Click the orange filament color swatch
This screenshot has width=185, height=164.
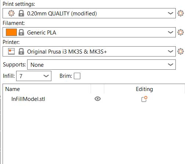[x=11, y=32]
